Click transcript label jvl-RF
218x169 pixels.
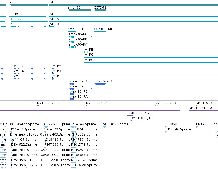[54, 14]
